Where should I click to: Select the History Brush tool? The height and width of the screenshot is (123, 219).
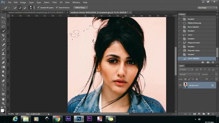click(x=3, y=58)
